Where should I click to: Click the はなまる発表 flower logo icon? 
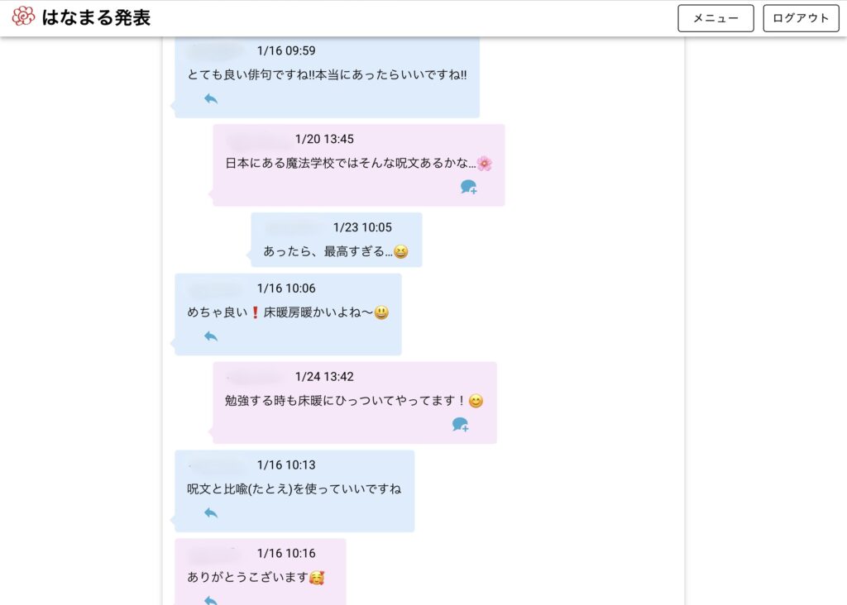(x=23, y=17)
